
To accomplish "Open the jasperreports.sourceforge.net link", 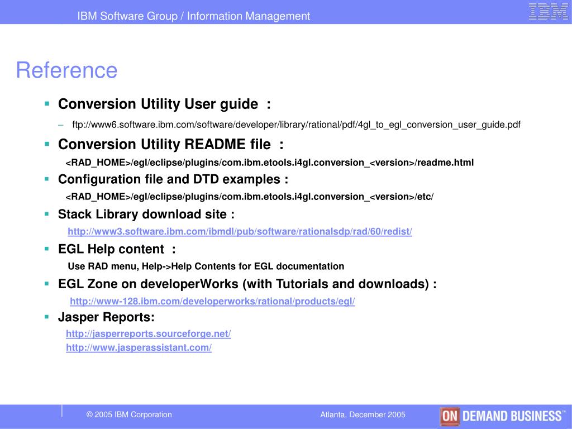I will [149, 334].
